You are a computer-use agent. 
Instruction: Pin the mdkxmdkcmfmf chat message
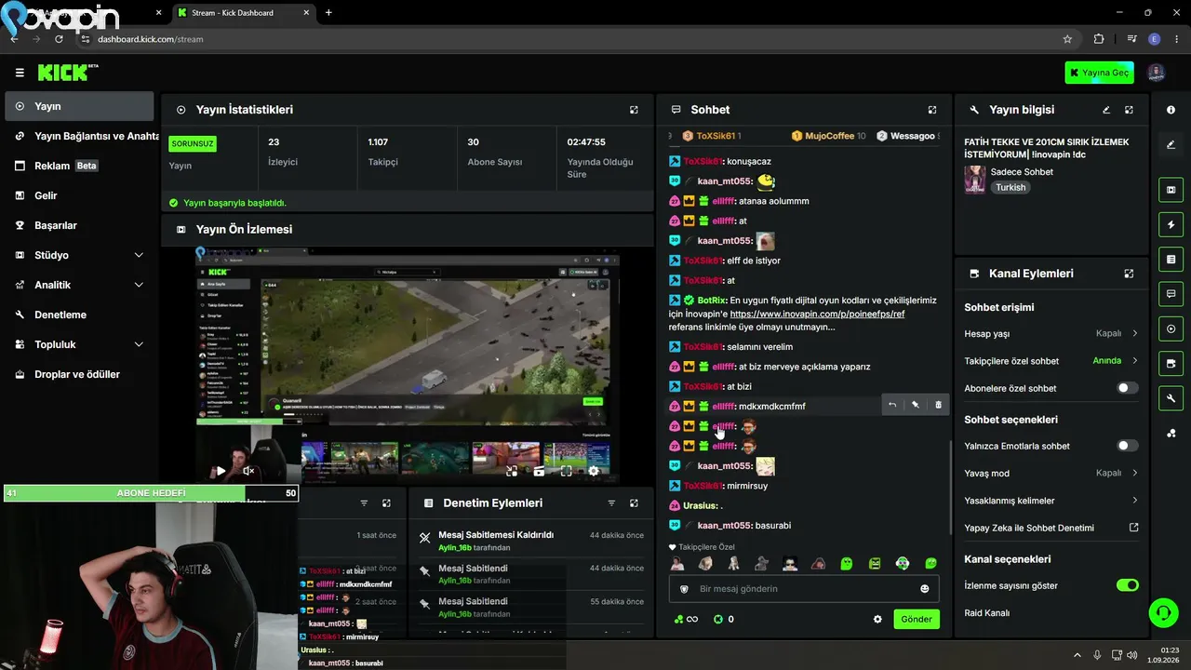coord(916,405)
